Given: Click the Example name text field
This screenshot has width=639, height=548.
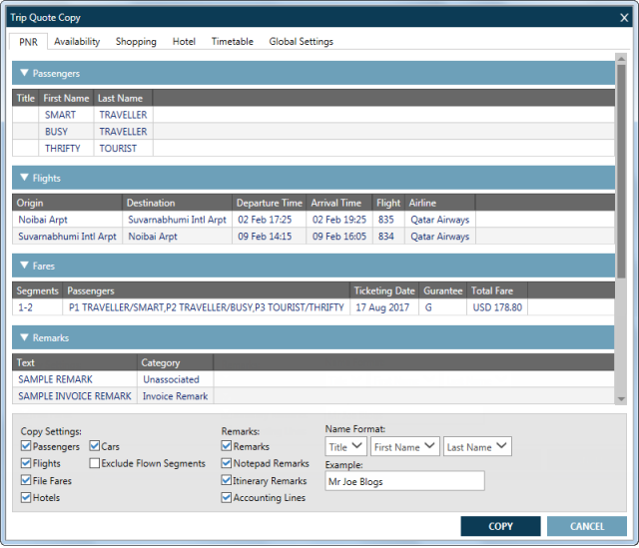Looking at the screenshot, I should click(404, 481).
